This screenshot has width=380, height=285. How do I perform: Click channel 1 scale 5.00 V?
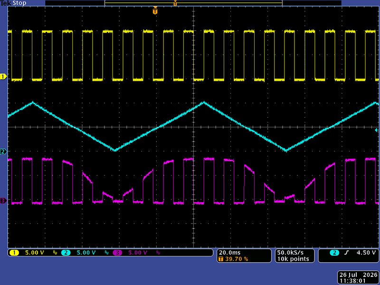[x=35, y=253]
